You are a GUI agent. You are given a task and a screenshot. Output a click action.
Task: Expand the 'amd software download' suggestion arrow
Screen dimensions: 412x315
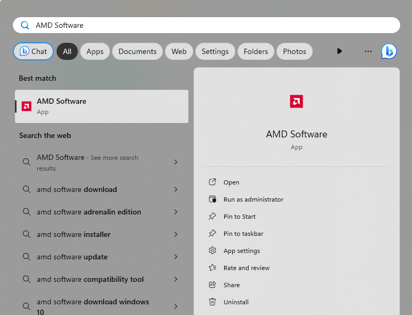176,189
